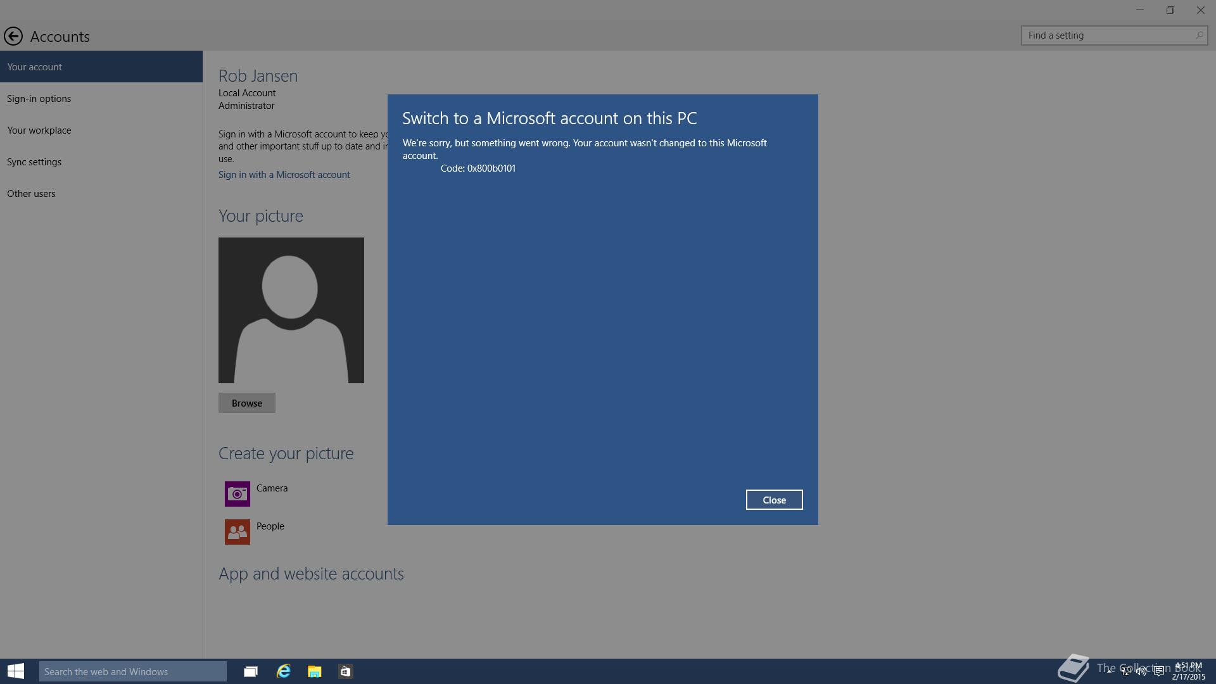Open the Camera app icon
The width and height of the screenshot is (1216, 684).
[x=237, y=494]
